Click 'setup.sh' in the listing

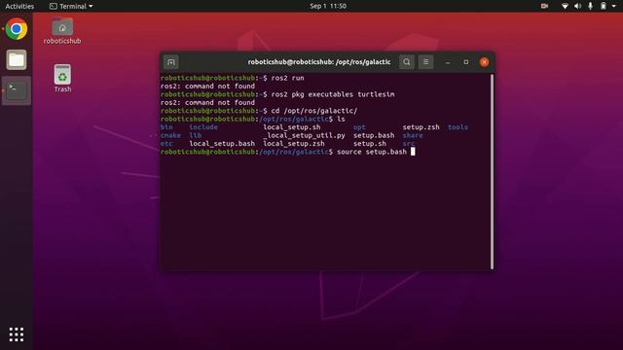(370, 144)
